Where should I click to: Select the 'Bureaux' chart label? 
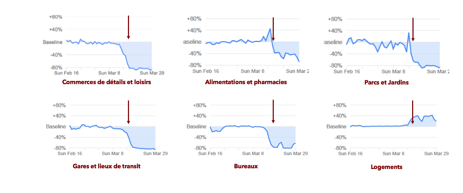pyautogui.click(x=246, y=166)
